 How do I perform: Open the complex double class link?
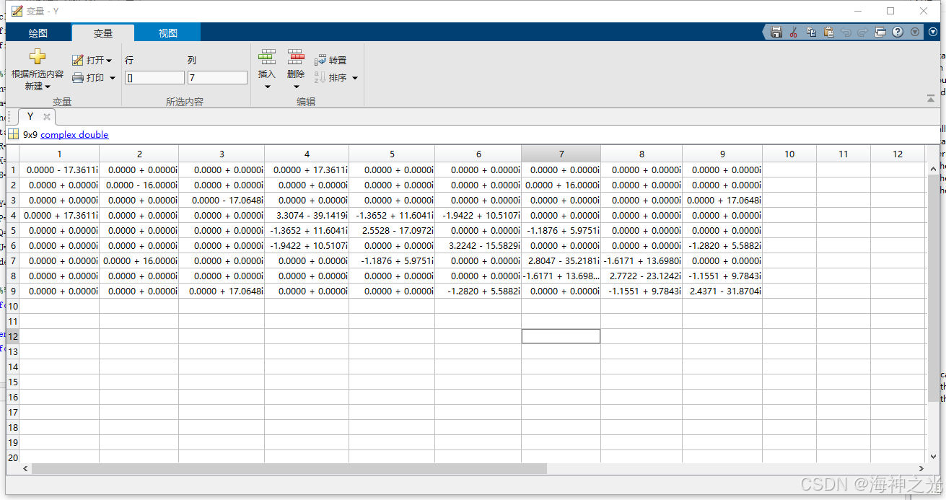[74, 134]
